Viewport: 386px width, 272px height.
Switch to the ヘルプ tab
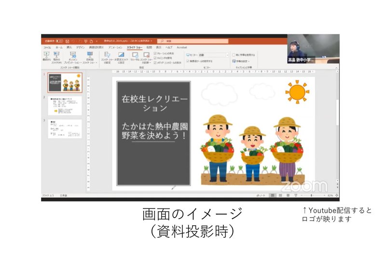tap(169, 48)
